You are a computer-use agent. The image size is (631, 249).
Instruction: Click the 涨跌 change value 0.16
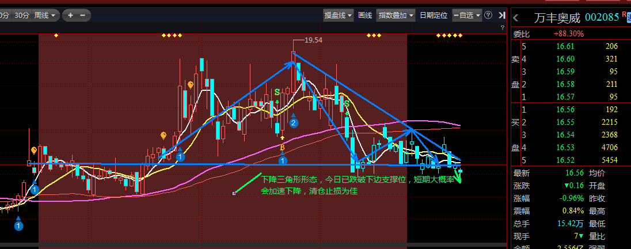click(x=574, y=186)
